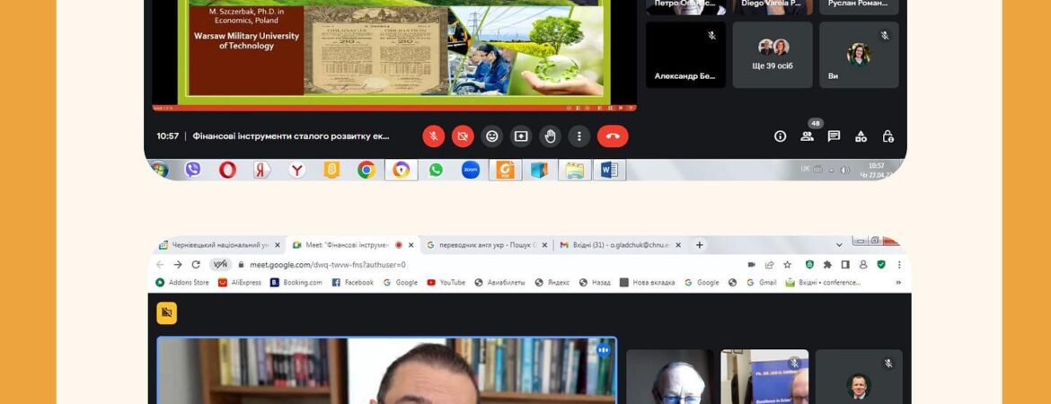The width and height of the screenshot is (1051, 404).
Task: Open the AliExpress bookmark
Action: pos(240,283)
